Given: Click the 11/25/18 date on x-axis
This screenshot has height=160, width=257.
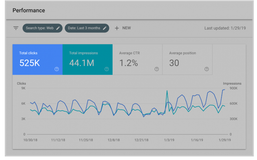Looking at the screenshot, I should pyautogui.click(x=86, y=140).
